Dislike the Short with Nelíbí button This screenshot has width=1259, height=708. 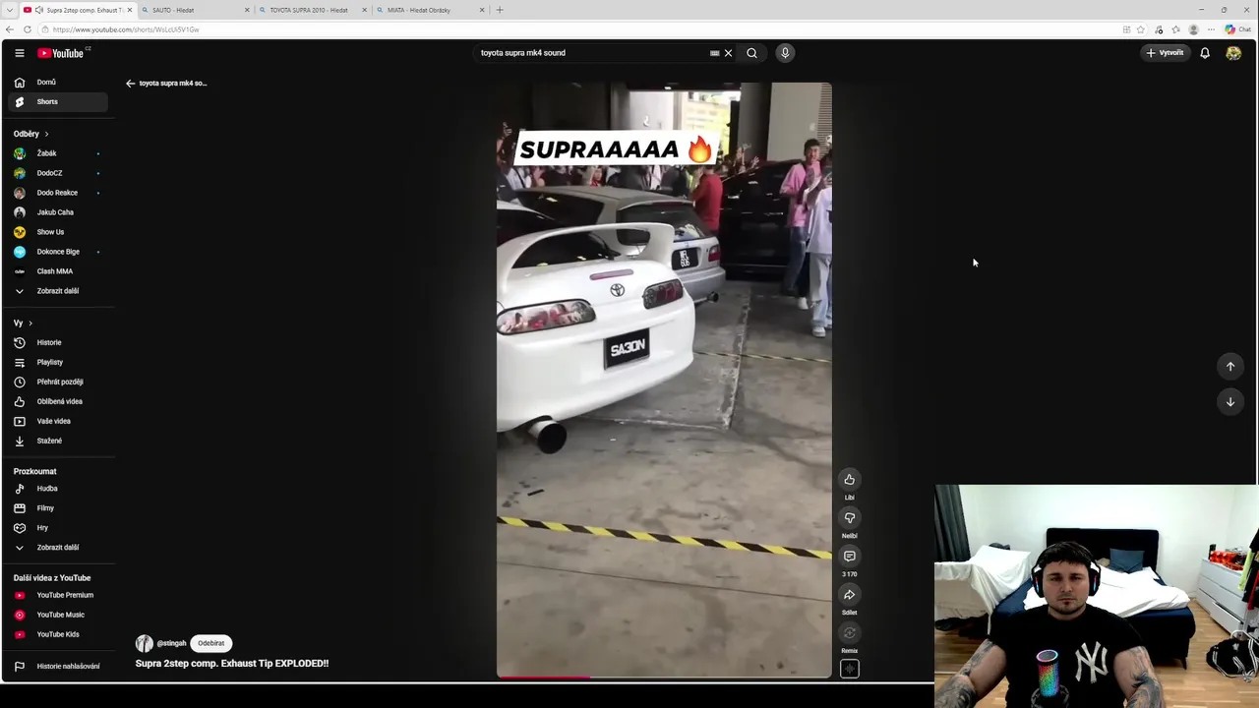[x=850, y=518]
